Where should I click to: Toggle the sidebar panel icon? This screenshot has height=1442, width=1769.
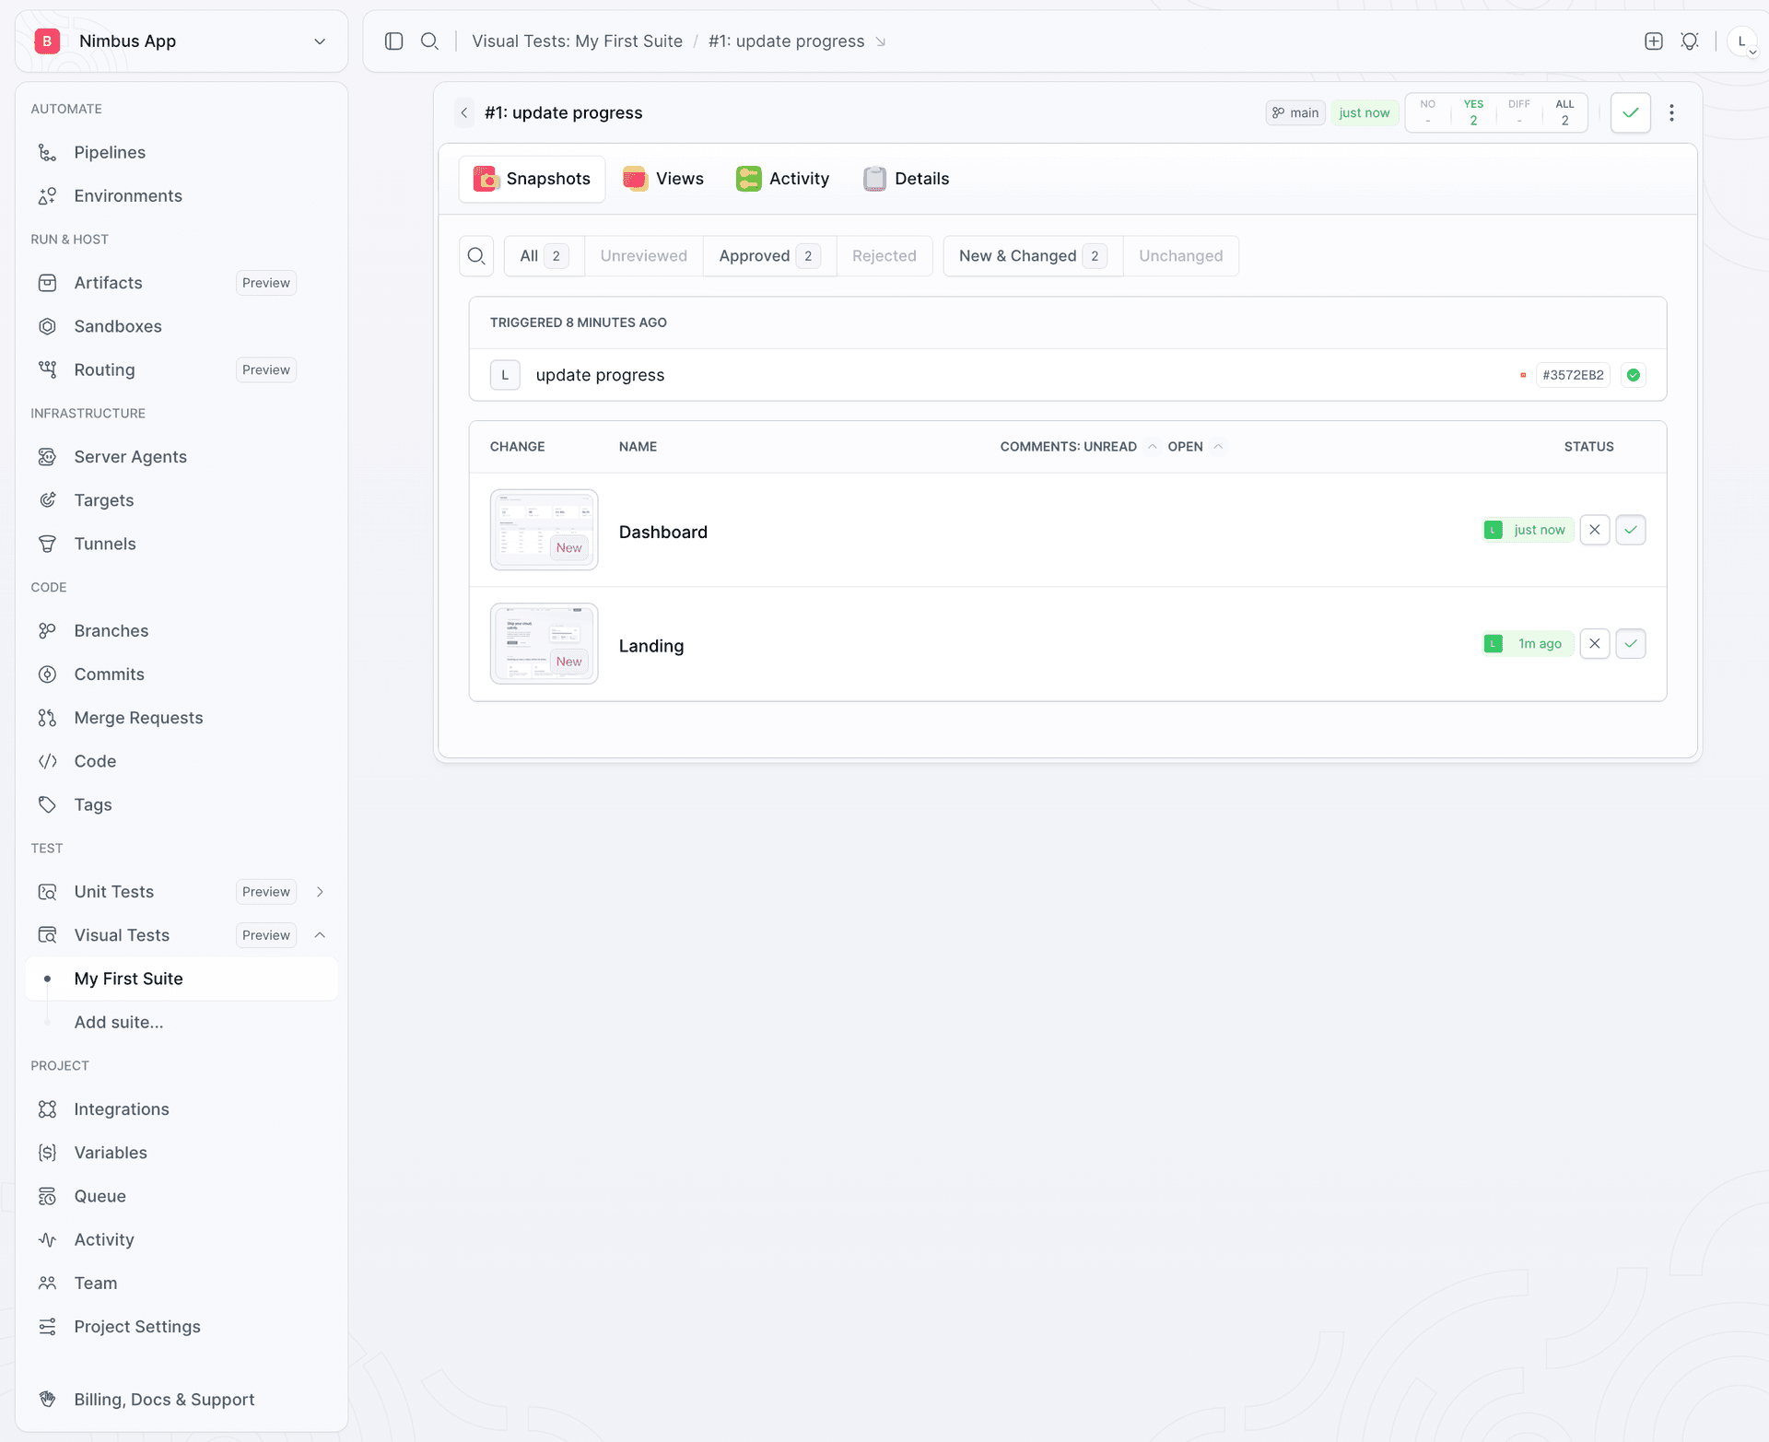coord(394,41)
